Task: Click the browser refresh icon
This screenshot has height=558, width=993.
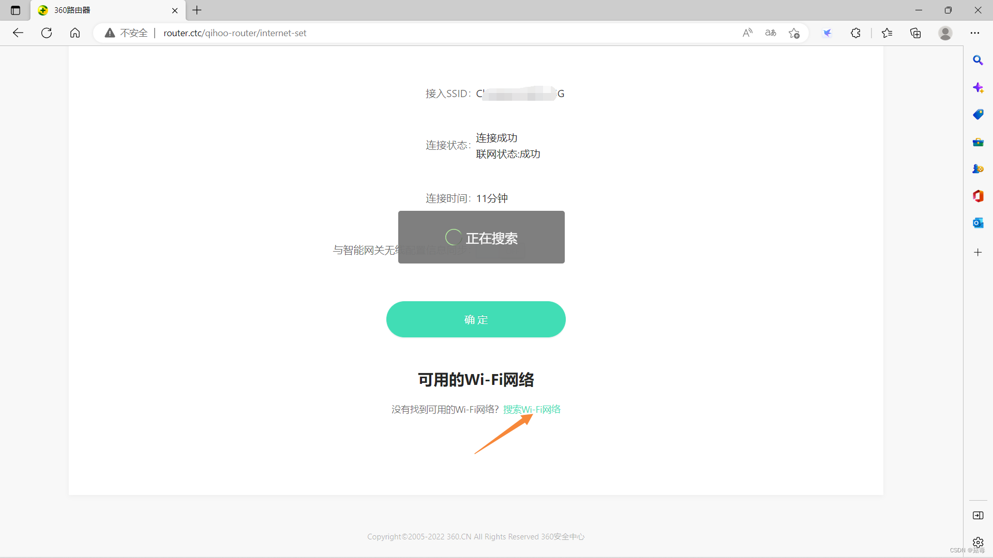Action: (47, 33)
